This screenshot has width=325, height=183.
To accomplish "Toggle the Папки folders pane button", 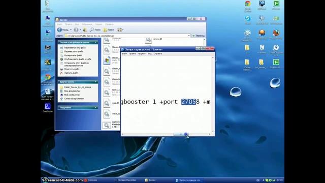I will (109, 30).
